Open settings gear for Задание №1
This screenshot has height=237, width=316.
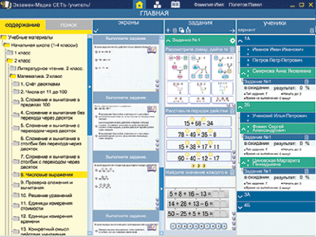[x=232, y=41]
